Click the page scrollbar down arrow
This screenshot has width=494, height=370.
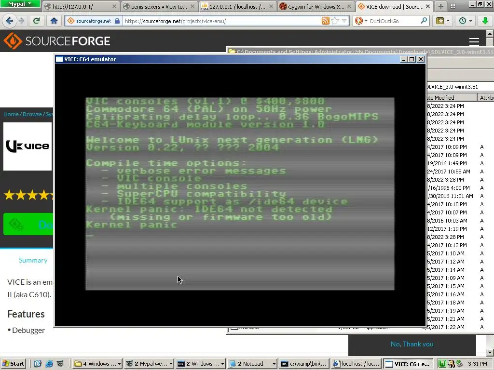click(490, 352)
